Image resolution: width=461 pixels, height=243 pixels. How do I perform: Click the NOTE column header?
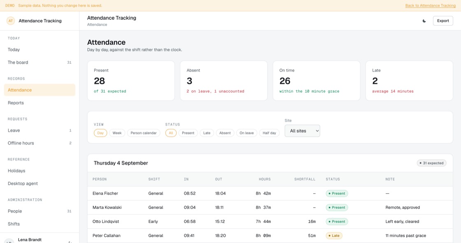(390, 179)
